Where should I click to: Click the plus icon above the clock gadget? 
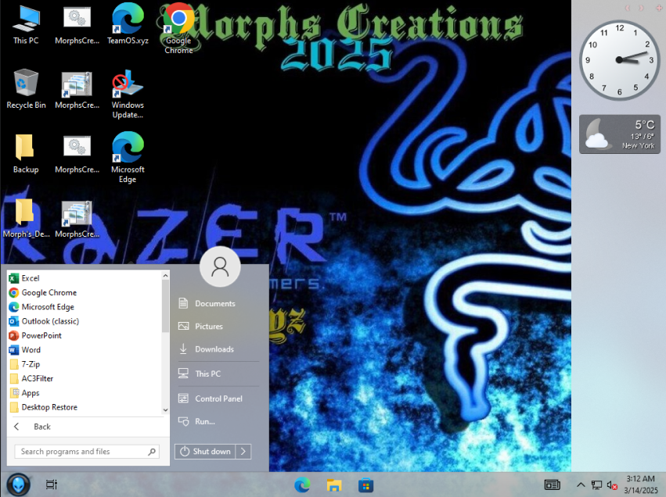click(x=659, y=8)
